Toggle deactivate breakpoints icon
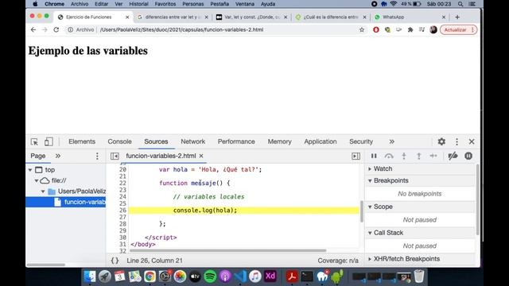Viewport: 509px width, 286px height. (453, 156)
